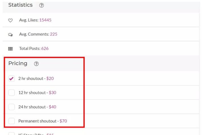The height and width of the screenshot is (135, 202).
Task: Click the Statistics section heading
Action: coord(20,5)
